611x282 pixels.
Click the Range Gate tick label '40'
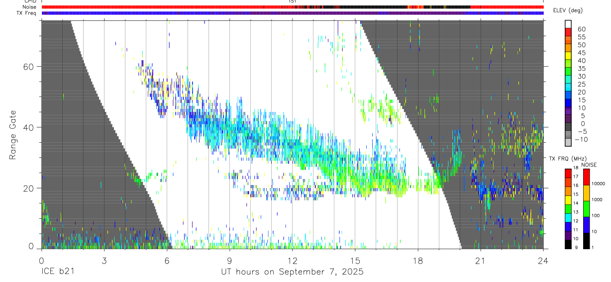click(29, 127)
